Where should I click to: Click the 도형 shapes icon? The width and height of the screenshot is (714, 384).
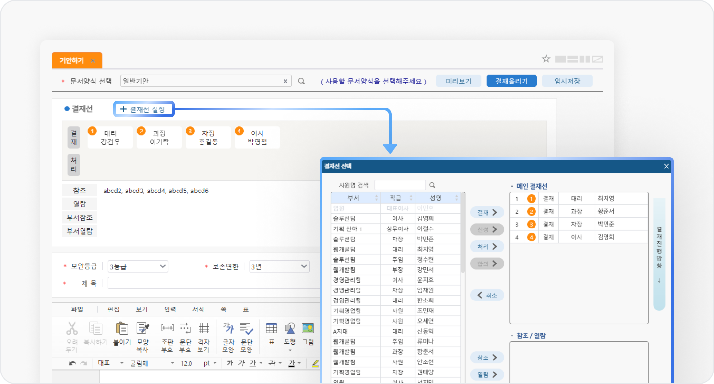(289, 328)
